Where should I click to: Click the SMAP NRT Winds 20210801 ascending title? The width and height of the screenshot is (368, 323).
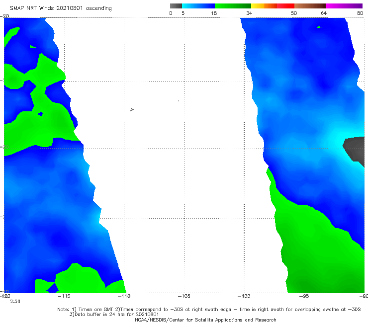tap(61, 8)
